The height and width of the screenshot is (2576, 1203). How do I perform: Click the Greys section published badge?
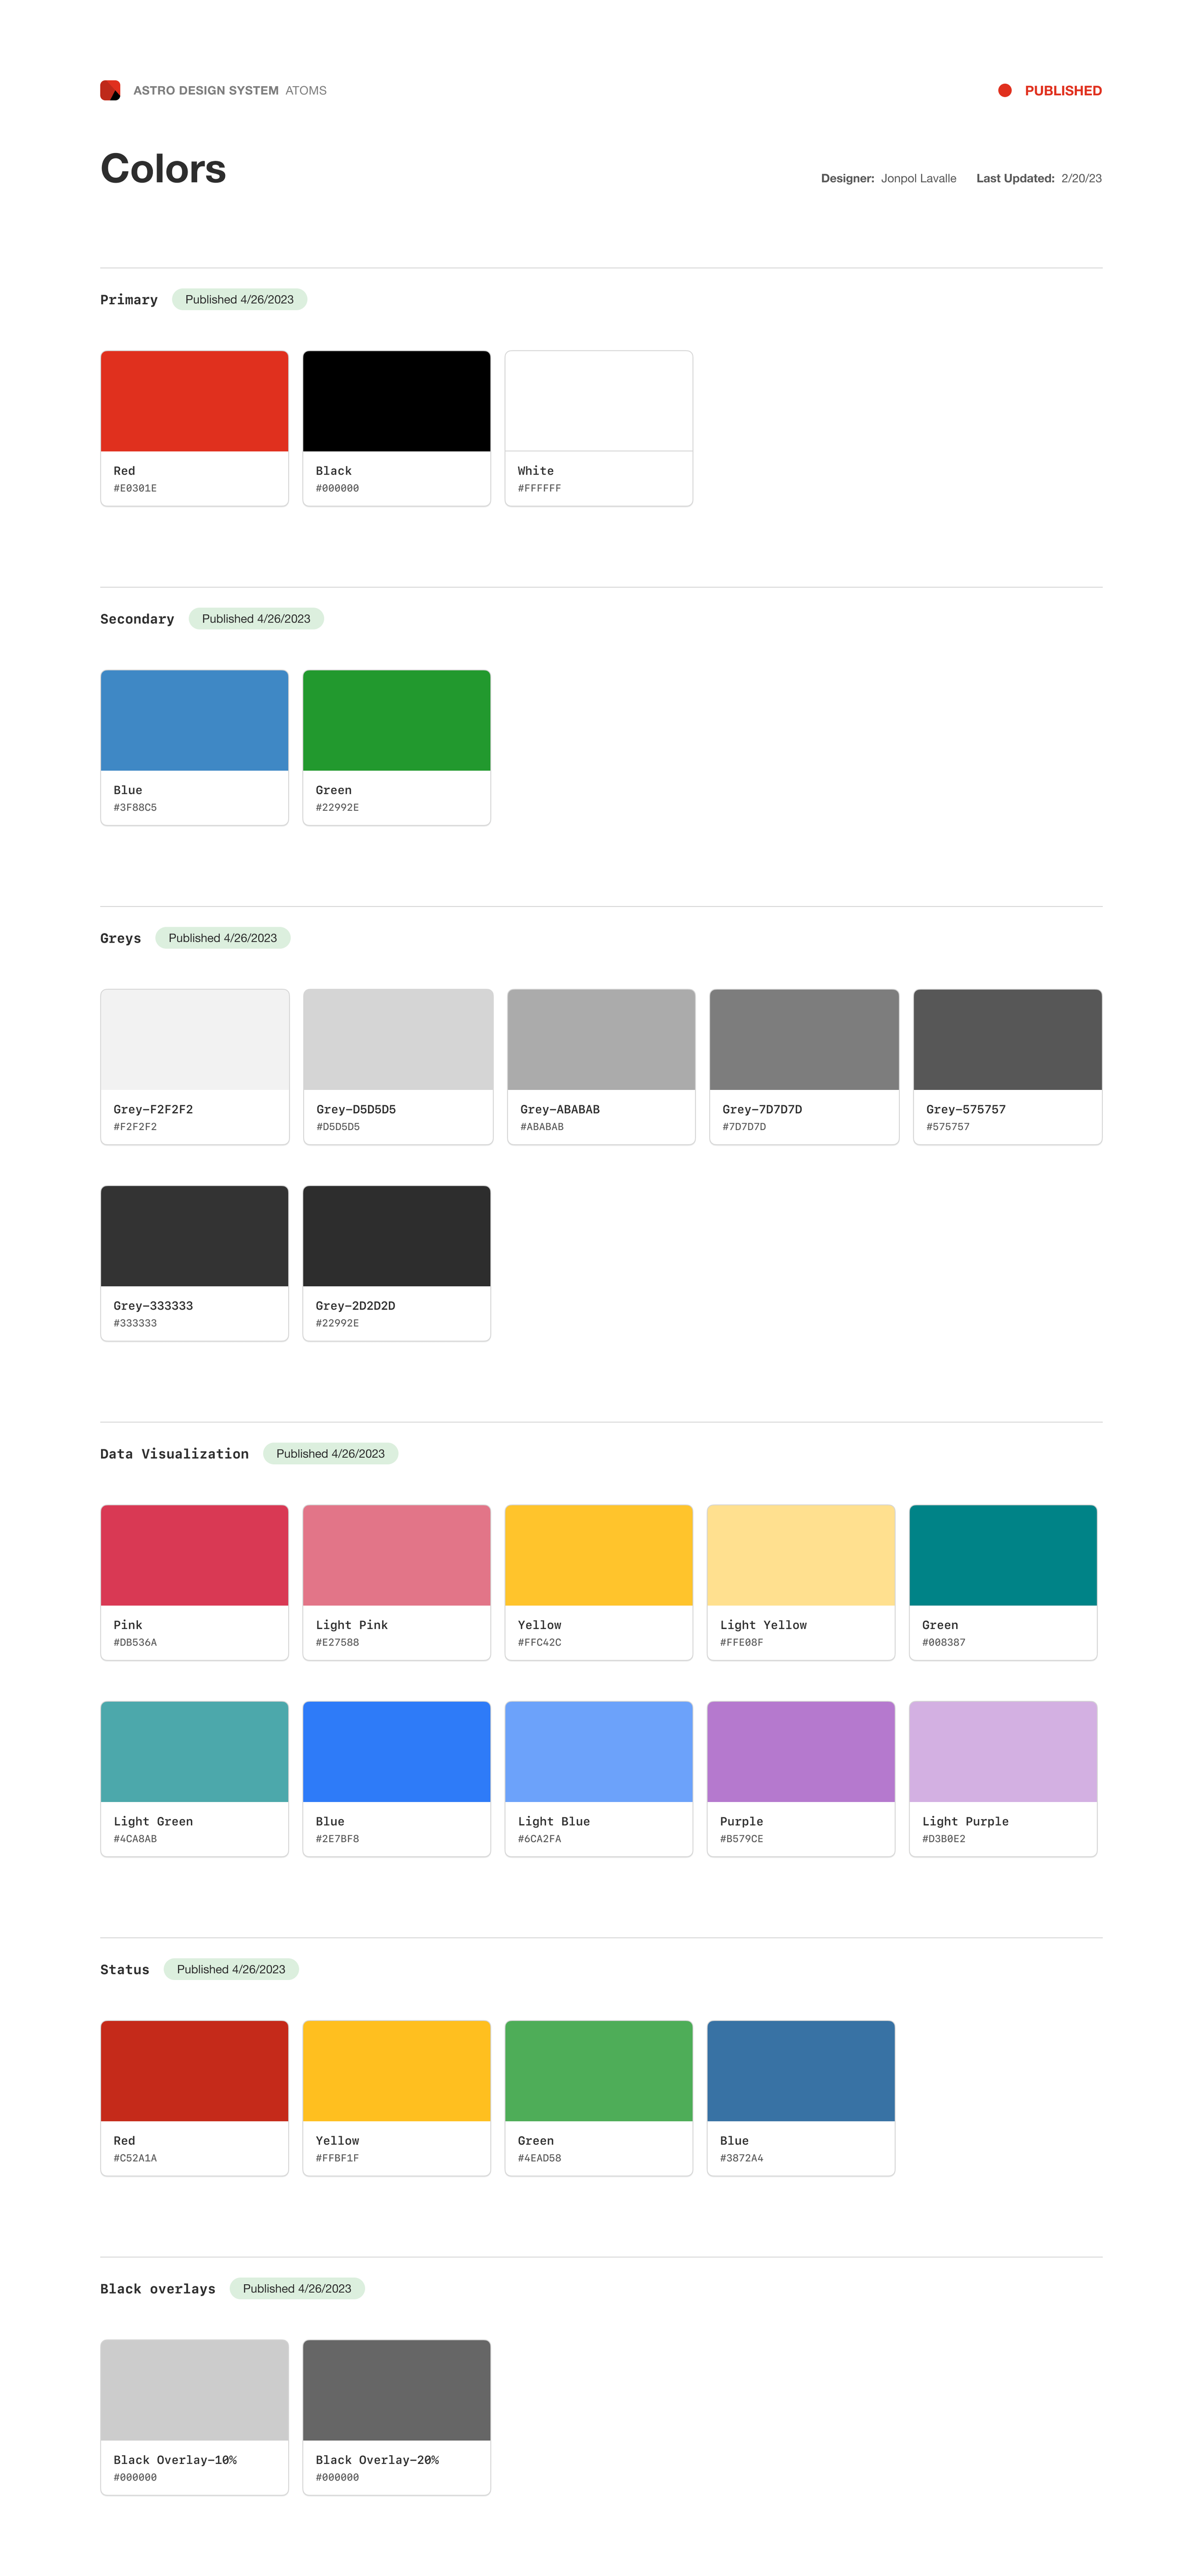[x=223, y=938]
